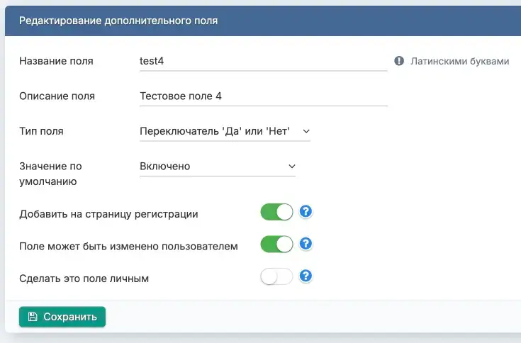Disable 'Добавить на страницу регистрации' toggle
Screen dimensions: 521x343
click(276, 212)
